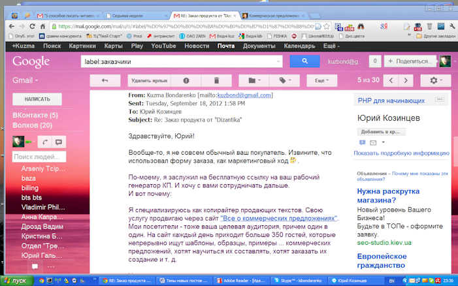Click the НАПИСАТЬ compose button
This screenshot has height=286, width=458.
(37, 99)
